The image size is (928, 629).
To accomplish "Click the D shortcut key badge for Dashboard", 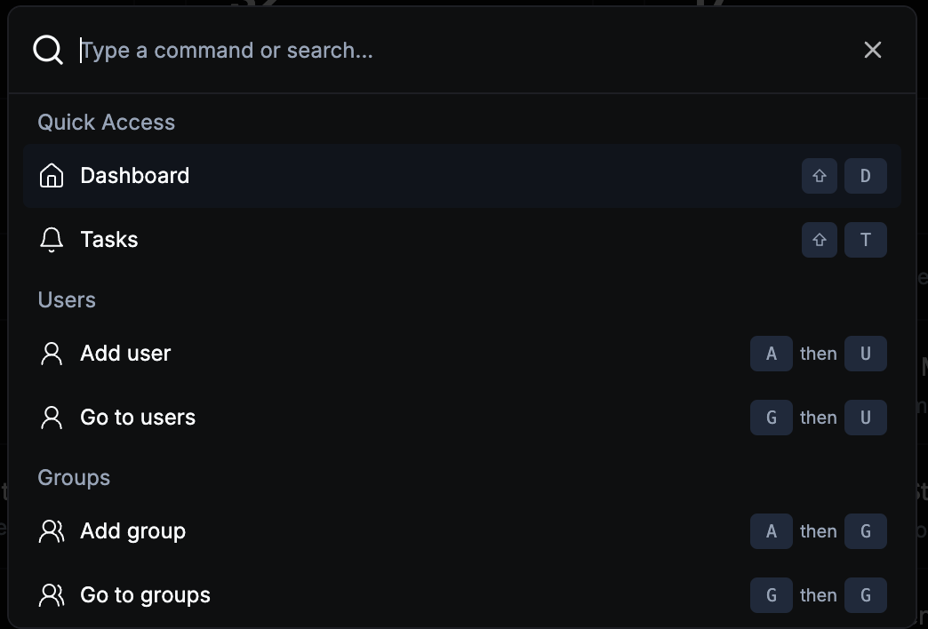I will (865, 176).
